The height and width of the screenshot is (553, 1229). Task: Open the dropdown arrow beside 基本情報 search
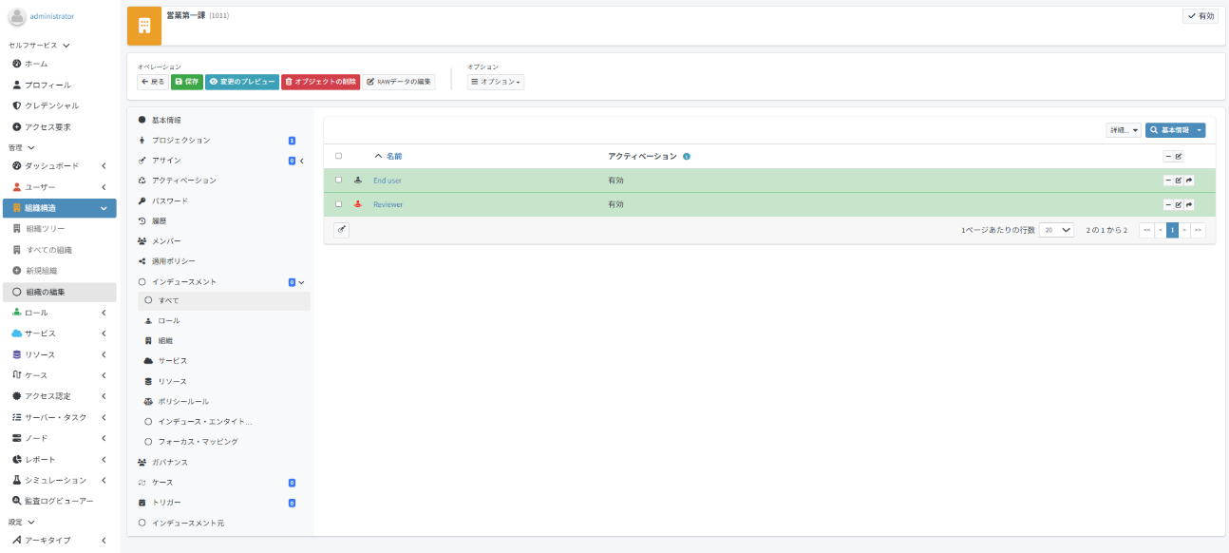coord(1200,130)
